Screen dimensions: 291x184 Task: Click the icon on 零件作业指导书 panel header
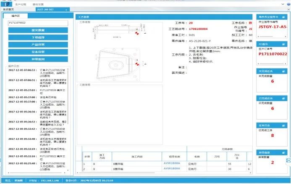click(284, 17)
